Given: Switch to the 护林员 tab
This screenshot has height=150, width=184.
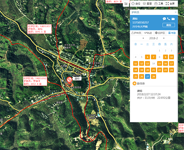Looking at the screenshot, I should (x=136, y=33).
